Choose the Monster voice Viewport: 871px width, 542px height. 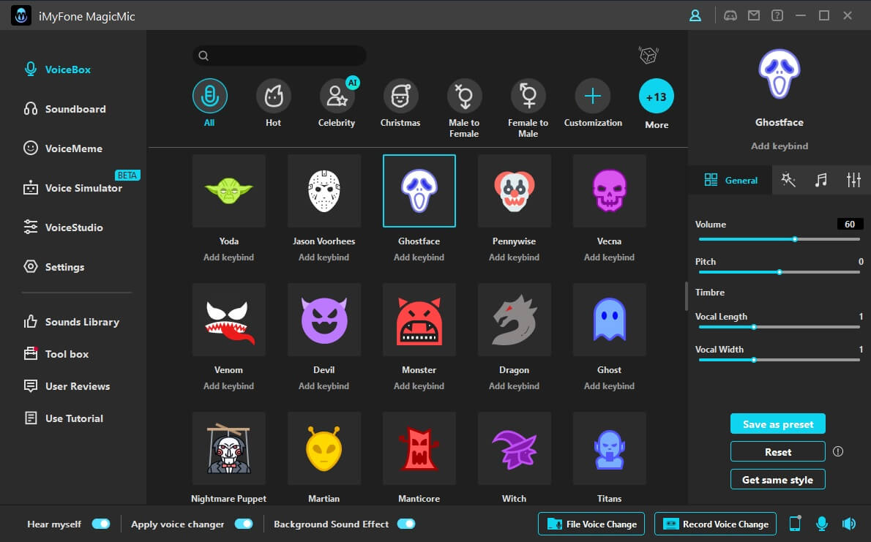click(419, 320)
